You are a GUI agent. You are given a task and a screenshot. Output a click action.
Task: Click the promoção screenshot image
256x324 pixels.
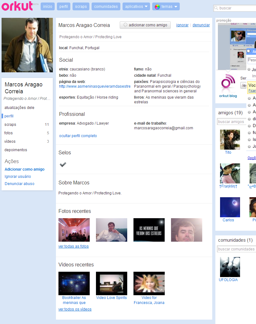coord(237,47)
